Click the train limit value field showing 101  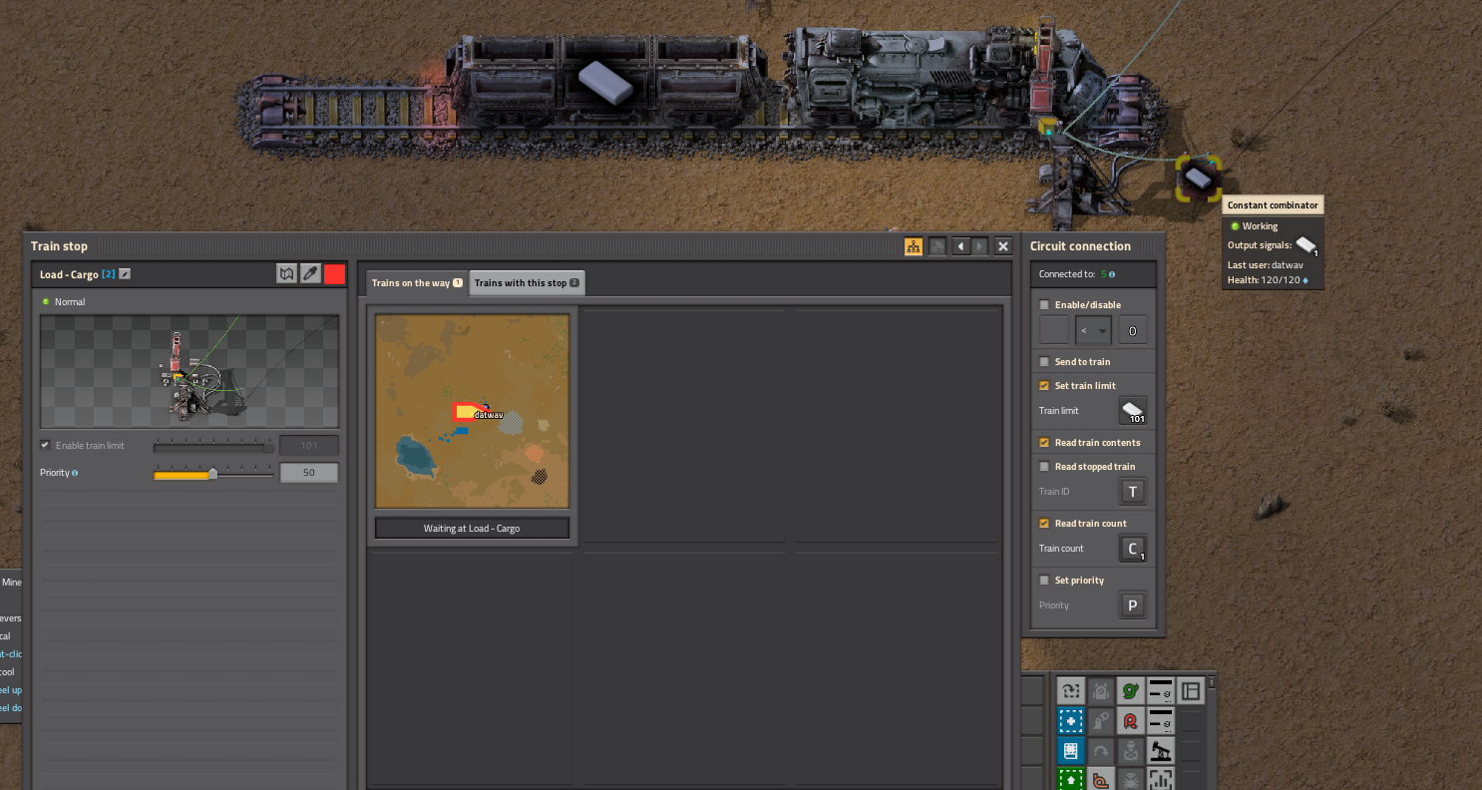tap(309, 446)
